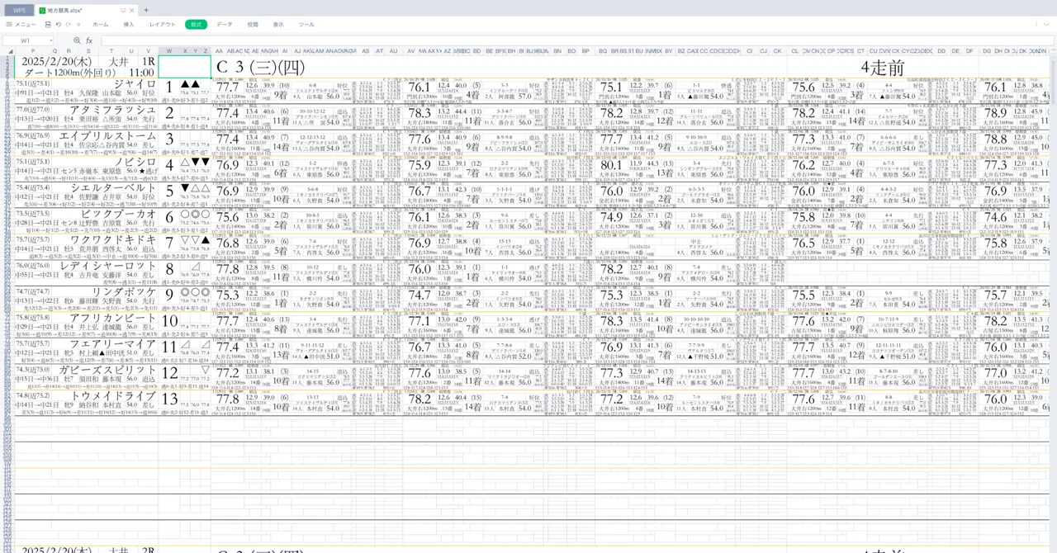Open the レイアウト ribbon tab
Viewport: 1057px width, 553px height.
(x=162, y=25)
